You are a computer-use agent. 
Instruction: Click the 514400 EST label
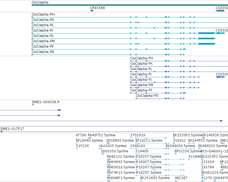coord(142,152)
